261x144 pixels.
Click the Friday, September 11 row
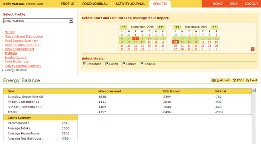[x=127, y=102]
